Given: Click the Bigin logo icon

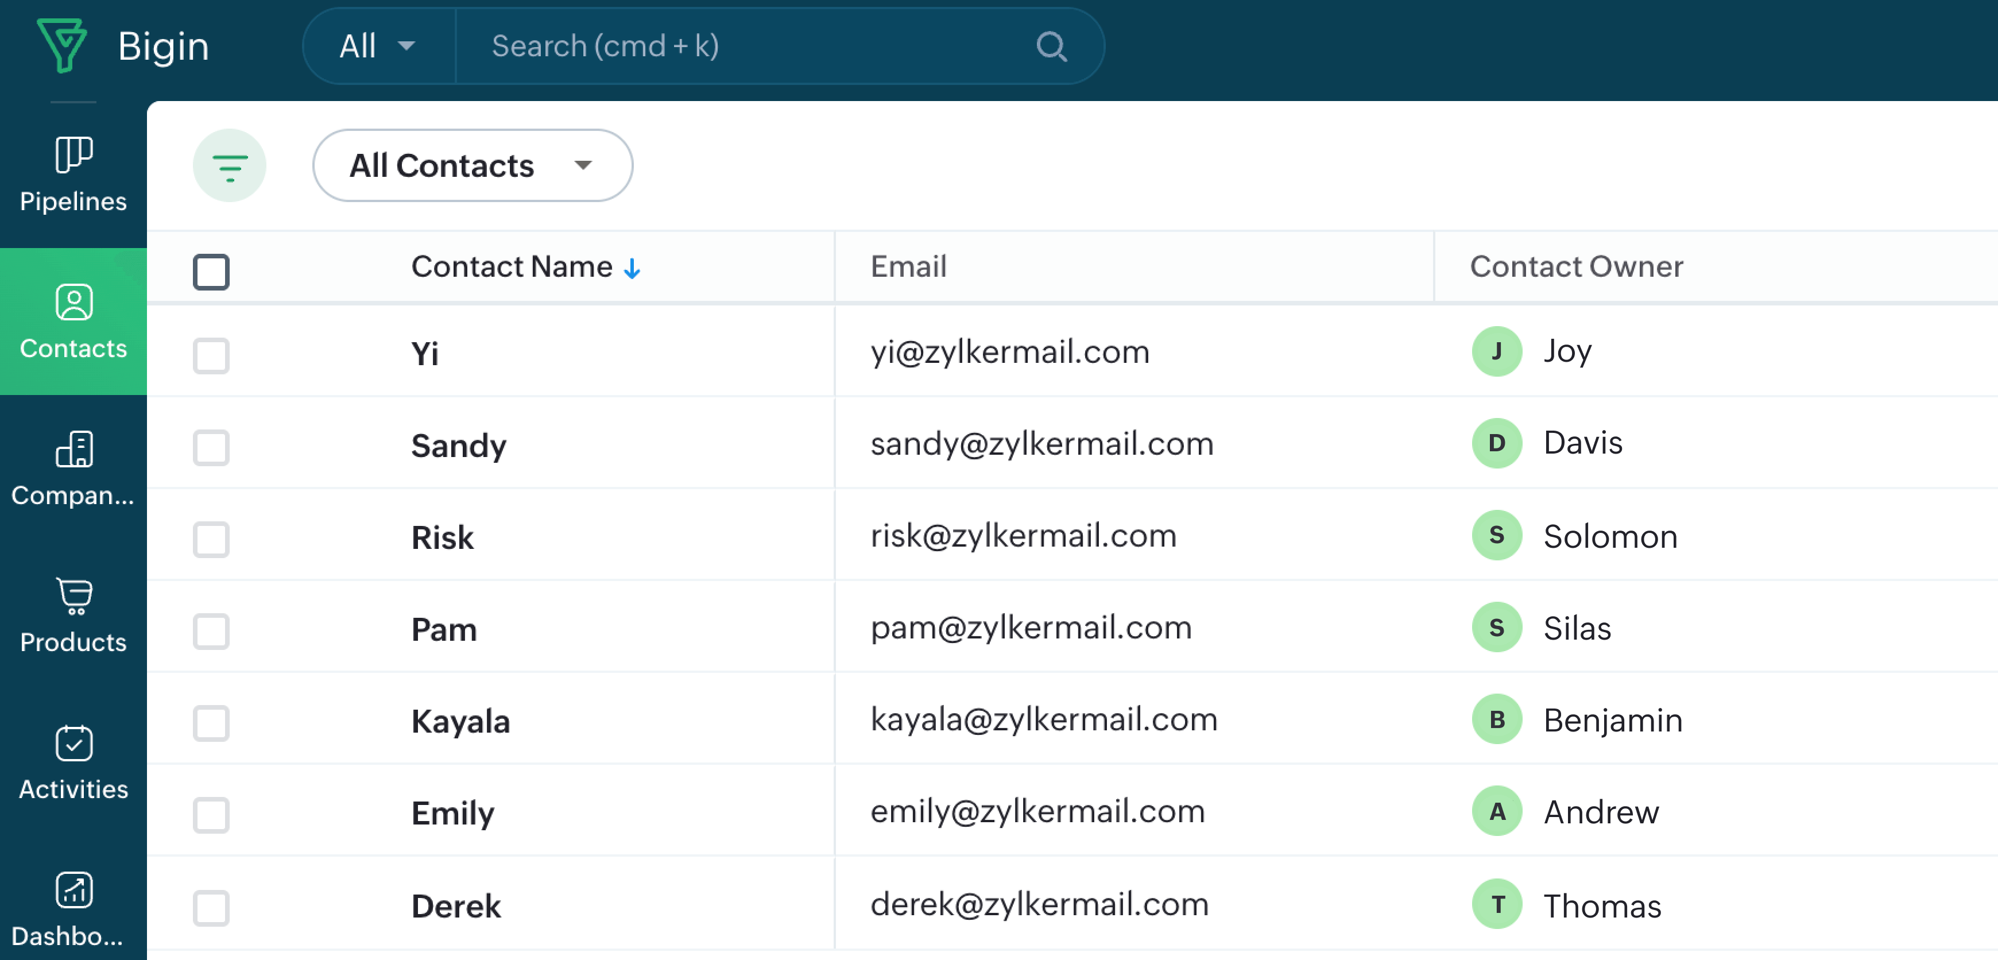Looking at the screenshot, I should click(x=61, y=46).
